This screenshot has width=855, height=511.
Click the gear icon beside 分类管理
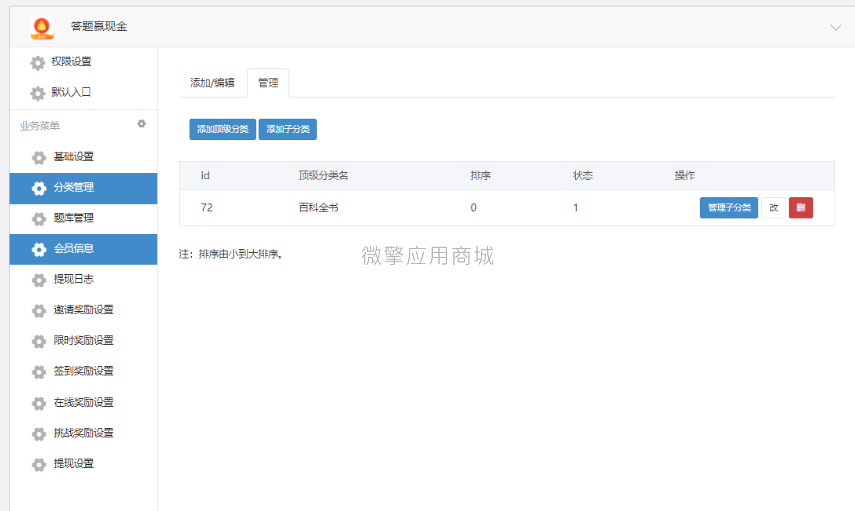39,188
